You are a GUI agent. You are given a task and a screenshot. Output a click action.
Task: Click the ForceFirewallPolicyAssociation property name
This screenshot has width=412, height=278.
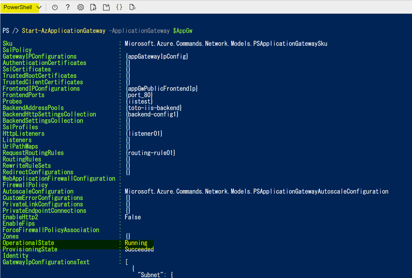51,230
